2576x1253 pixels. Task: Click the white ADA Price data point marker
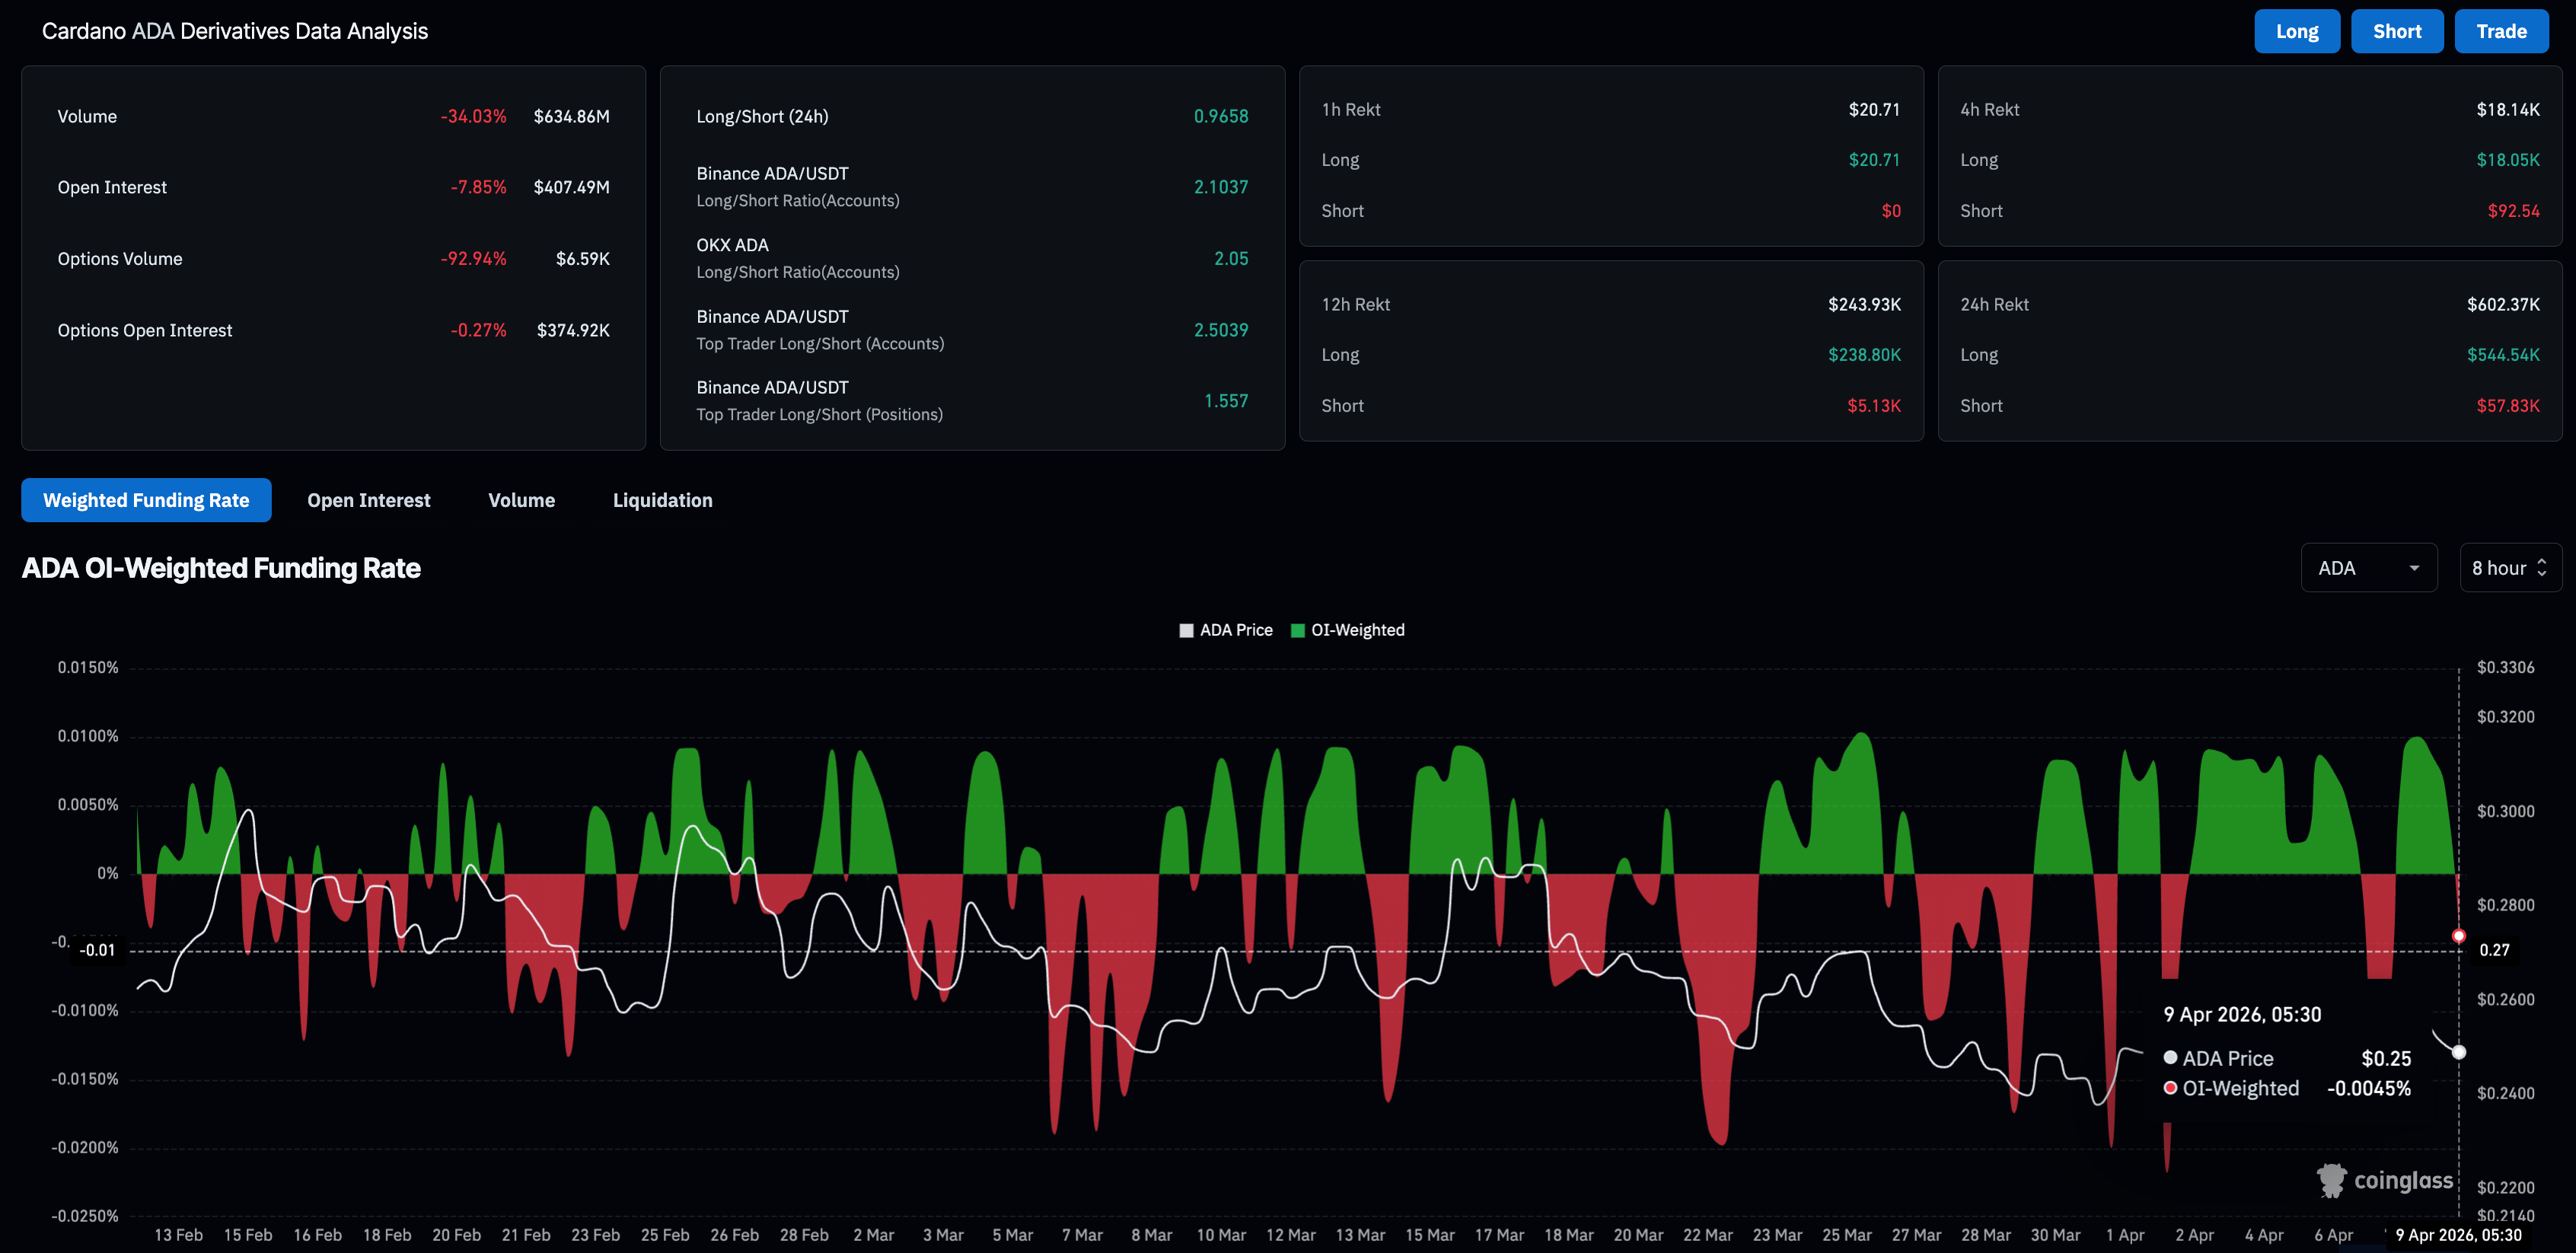coord(2459,1052)
